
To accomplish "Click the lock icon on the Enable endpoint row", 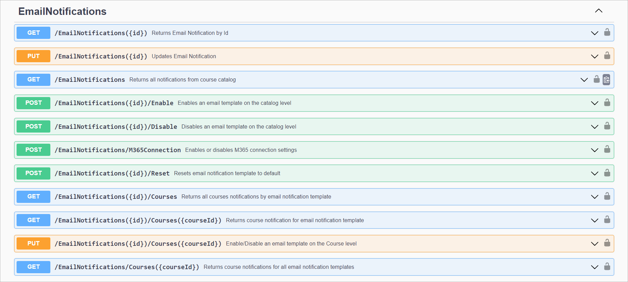I will pyautogui.click(x=607, y=103).
